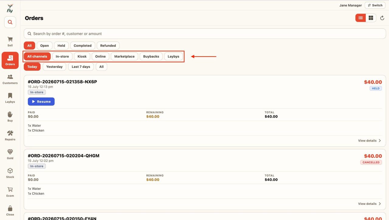Filter orders by Open status

click(44, 46)
